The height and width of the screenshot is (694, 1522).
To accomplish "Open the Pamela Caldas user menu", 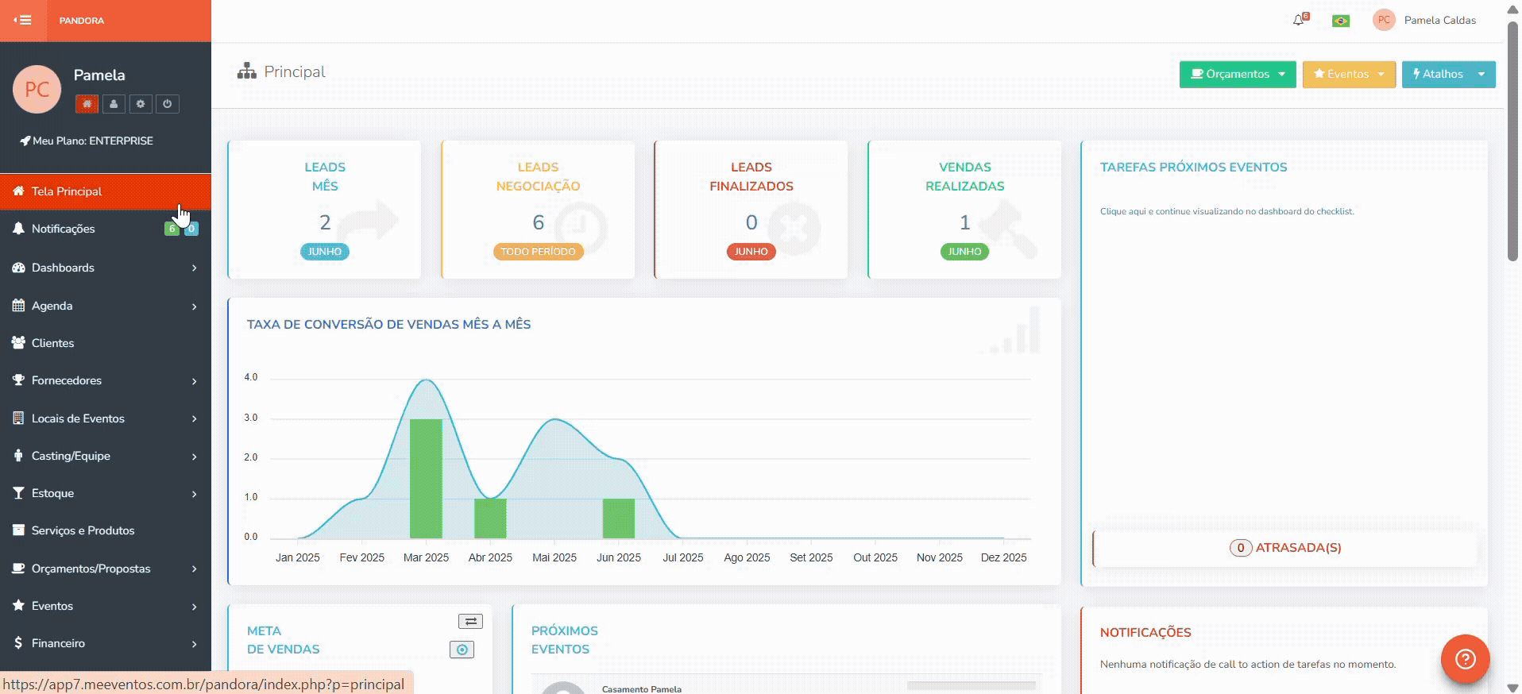I will click(1425, 20).
